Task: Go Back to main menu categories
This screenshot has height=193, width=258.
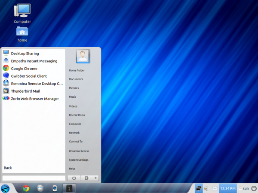Action: click(x=8, y=168)
